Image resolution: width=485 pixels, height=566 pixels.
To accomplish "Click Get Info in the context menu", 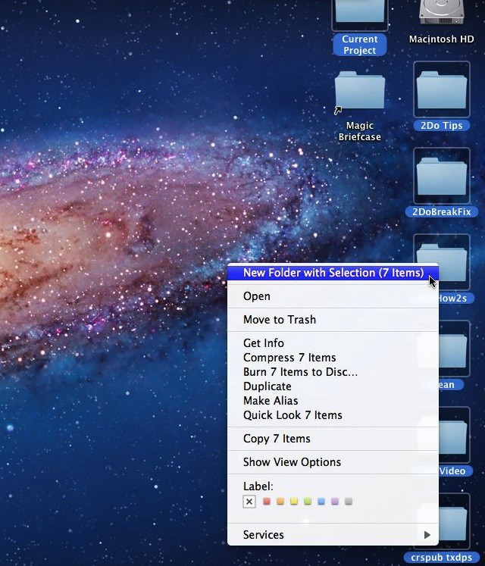I will click(264, 343).
